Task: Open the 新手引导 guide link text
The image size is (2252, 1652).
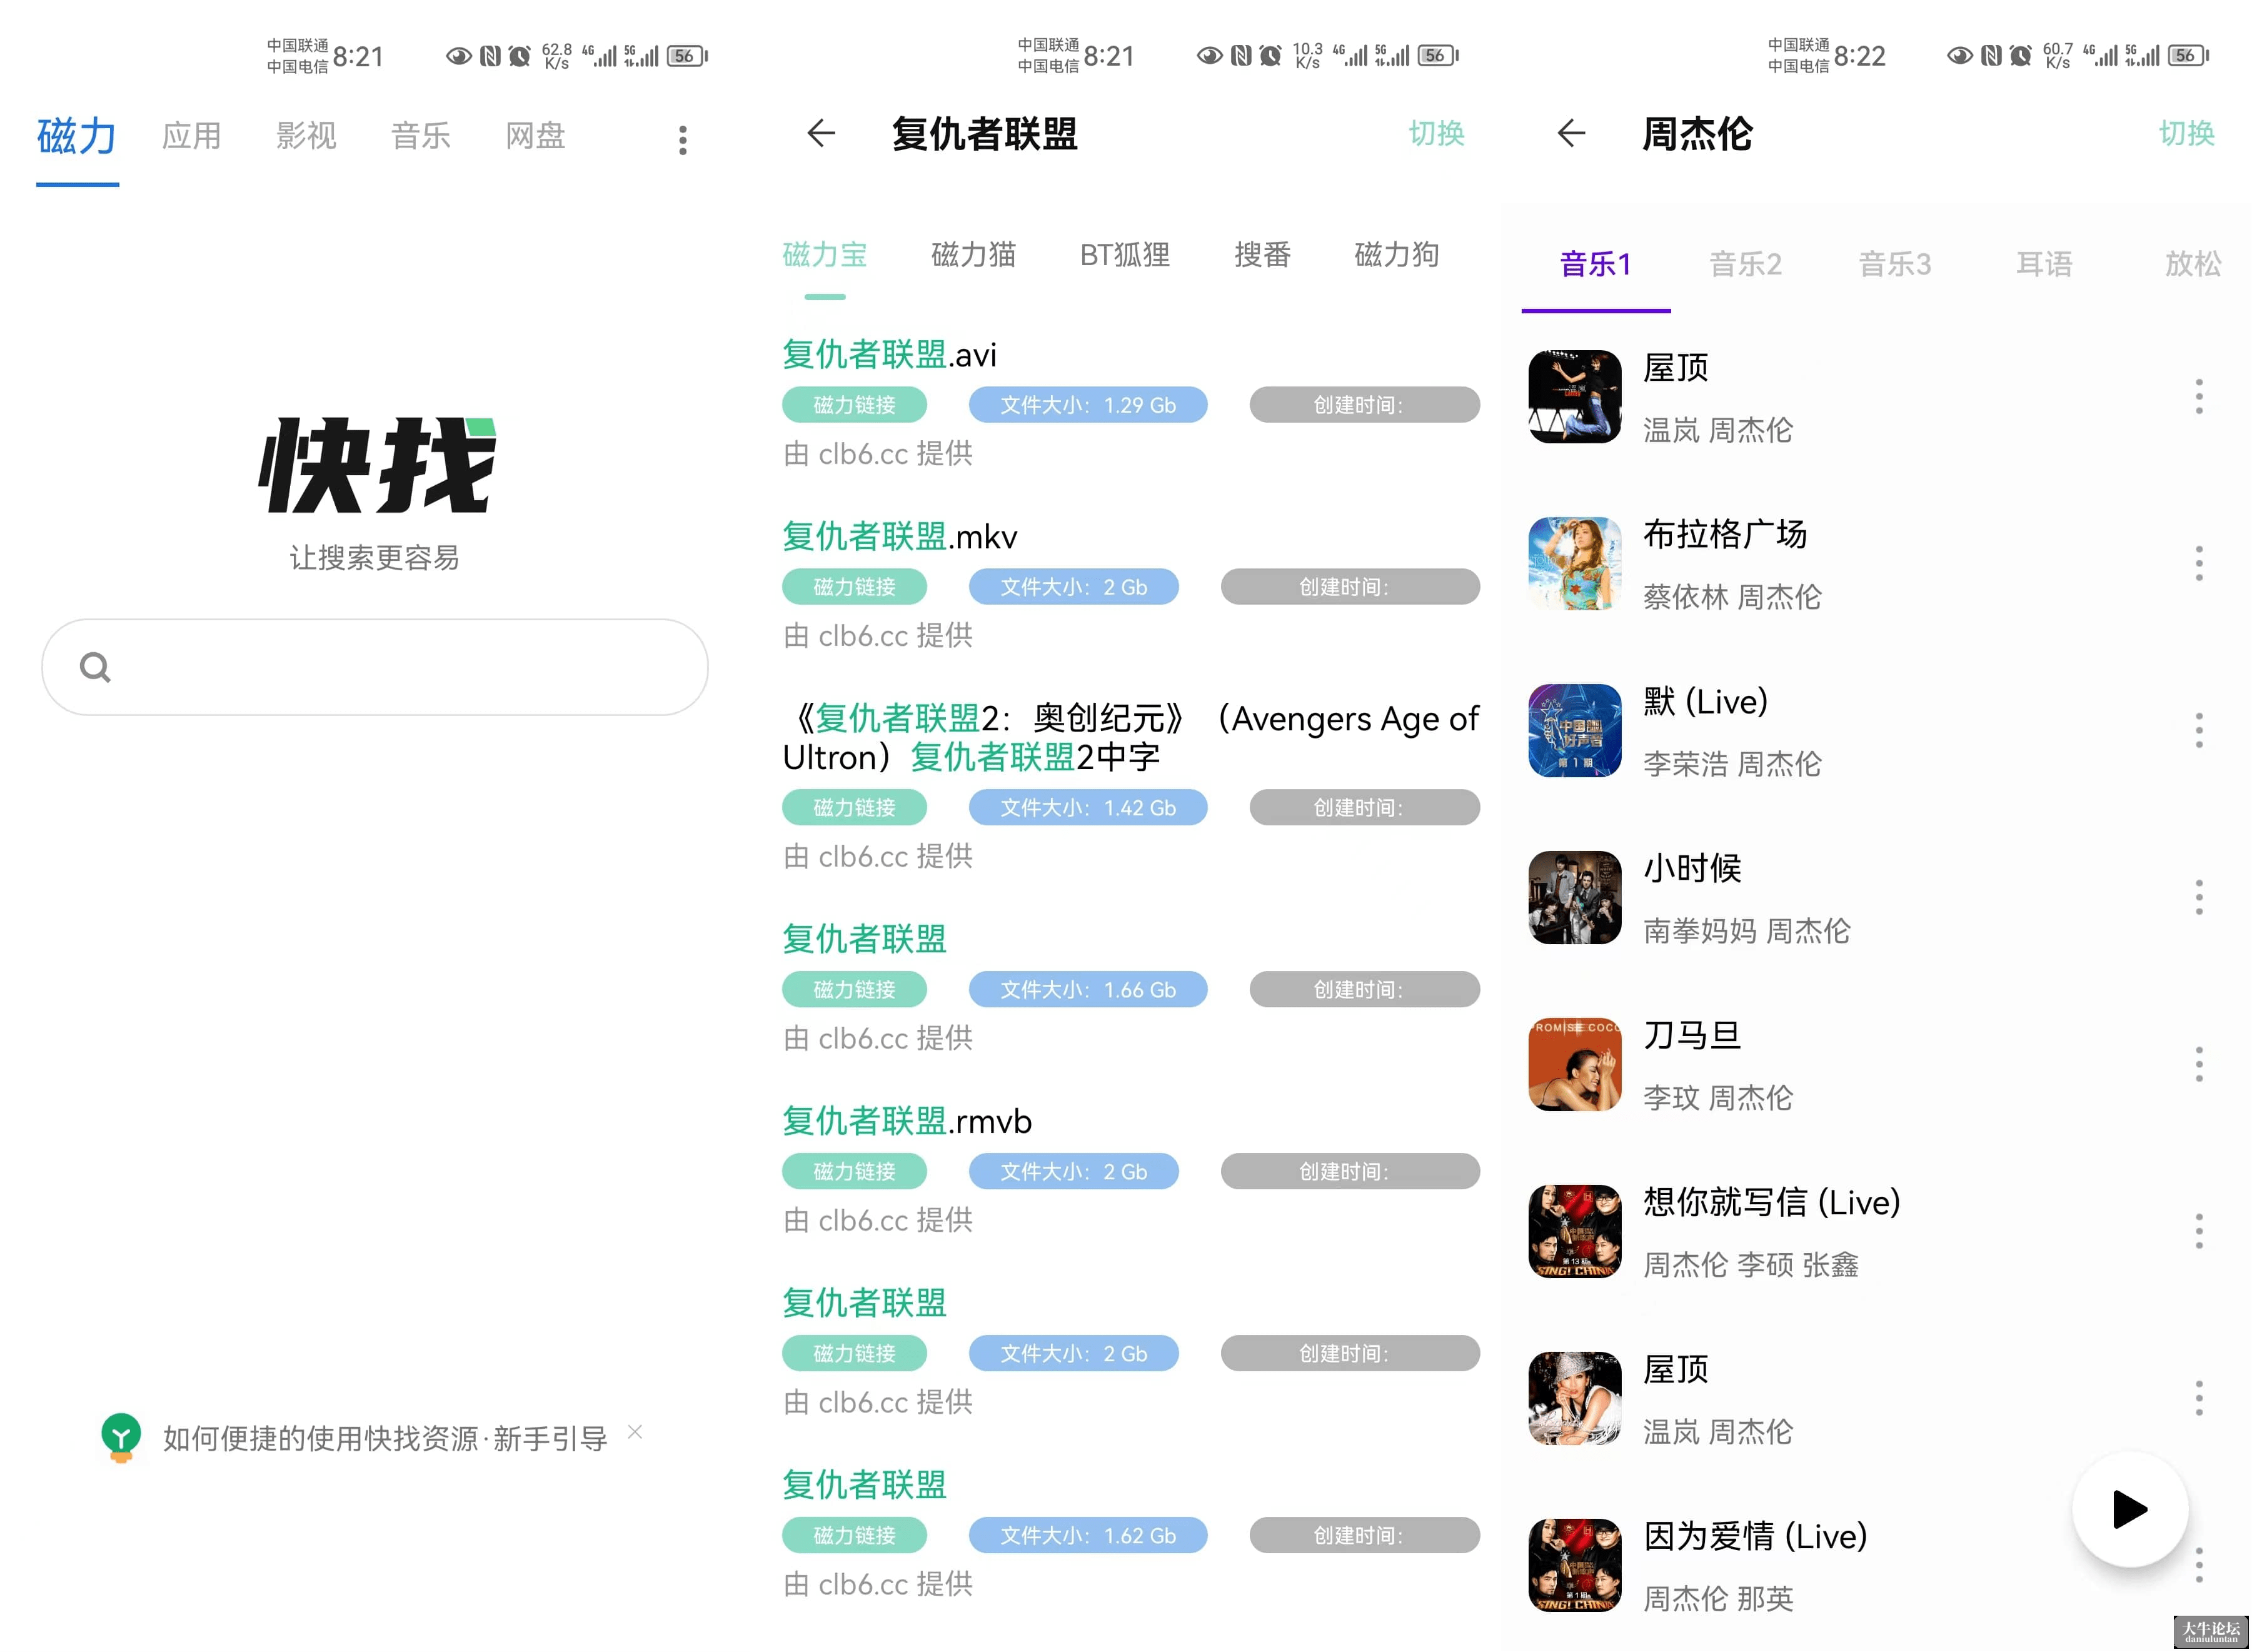Action: [385, 1439]
